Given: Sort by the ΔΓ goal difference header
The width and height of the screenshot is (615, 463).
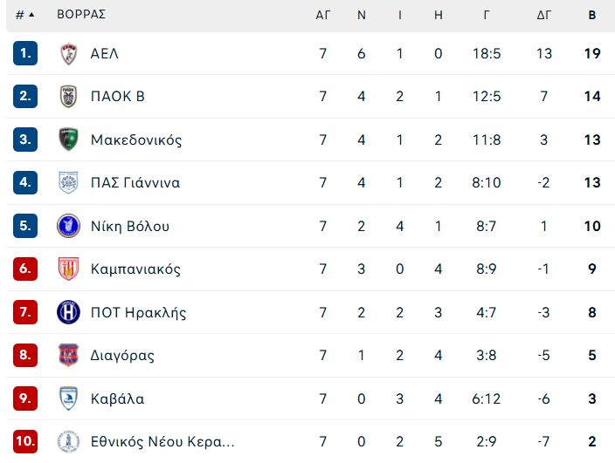Looking at the screenshot, I should click(x=544, y=16).
